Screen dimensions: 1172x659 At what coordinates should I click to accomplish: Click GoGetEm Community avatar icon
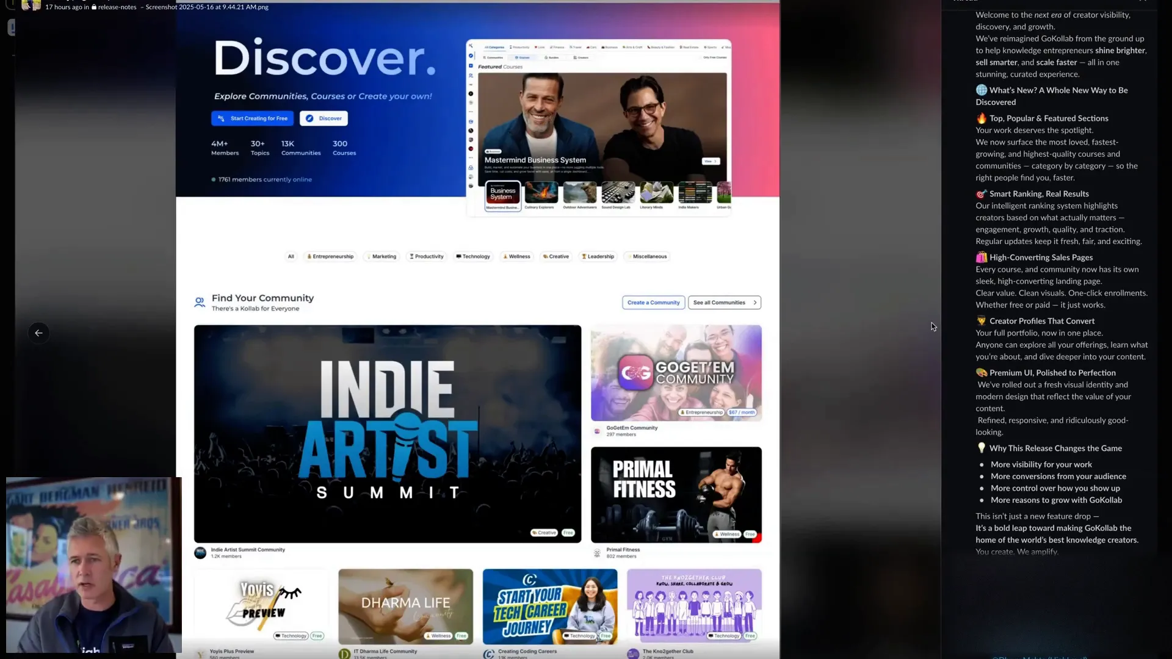(597, 431)
